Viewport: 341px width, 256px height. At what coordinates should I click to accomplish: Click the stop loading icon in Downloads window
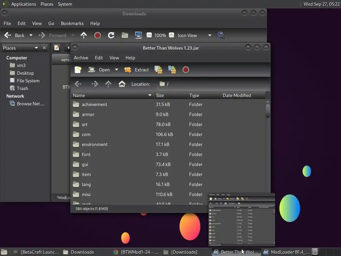click(98, 35)
